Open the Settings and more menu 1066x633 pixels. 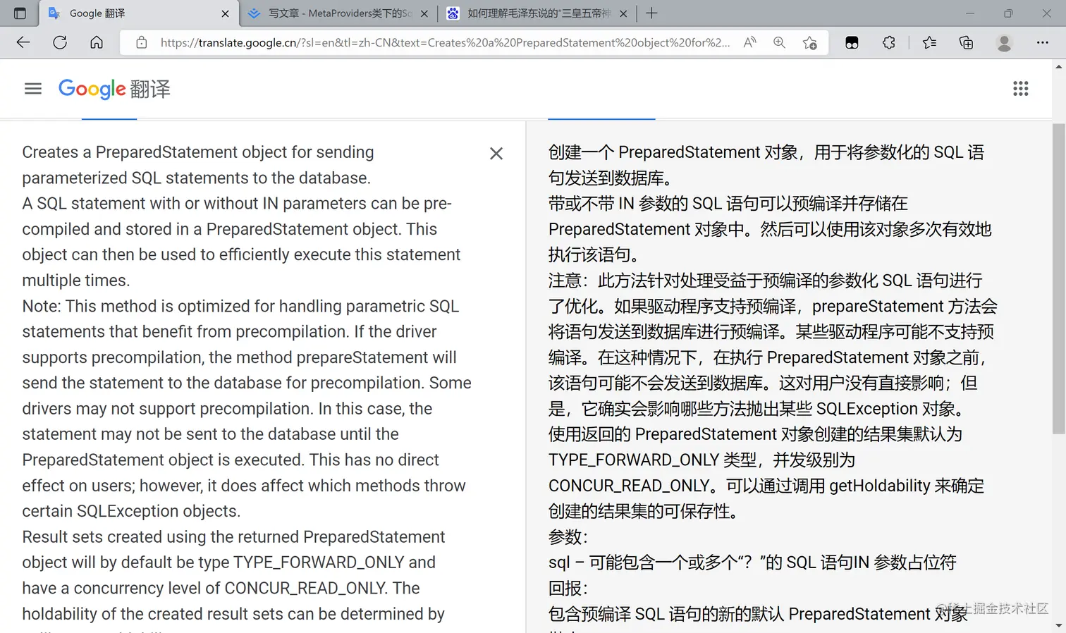pos(1042,42)
